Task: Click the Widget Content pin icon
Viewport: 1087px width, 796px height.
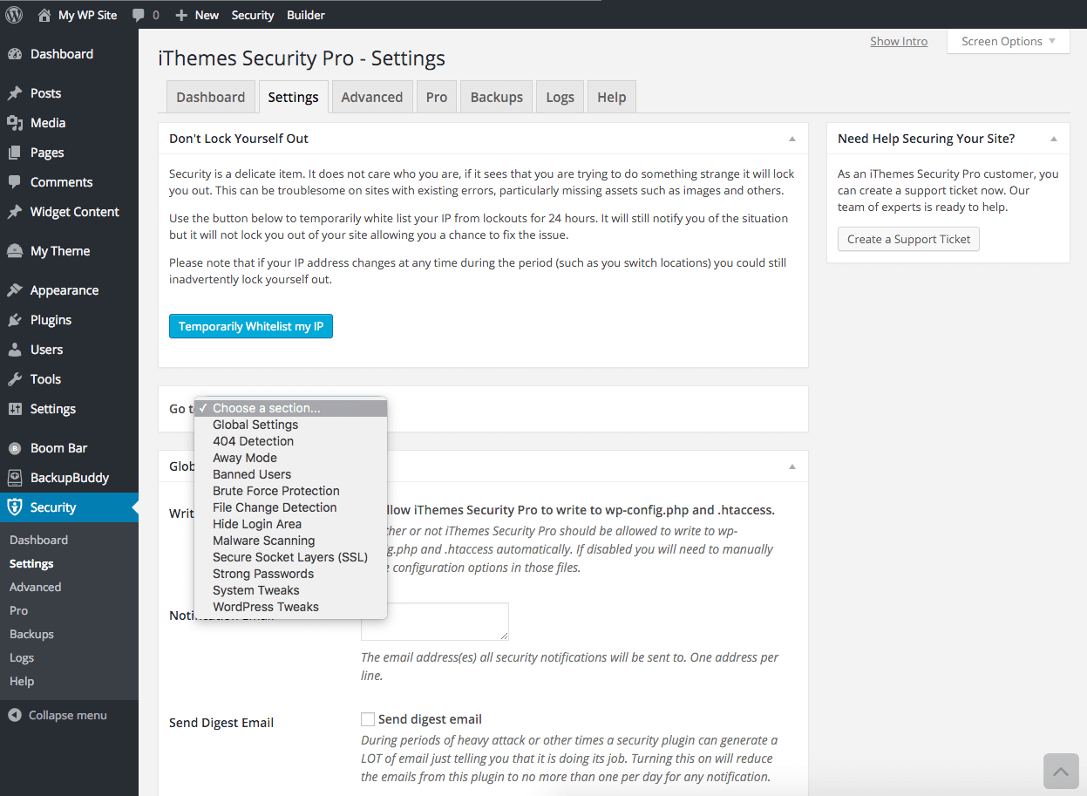Action: (x=15, y=212)
